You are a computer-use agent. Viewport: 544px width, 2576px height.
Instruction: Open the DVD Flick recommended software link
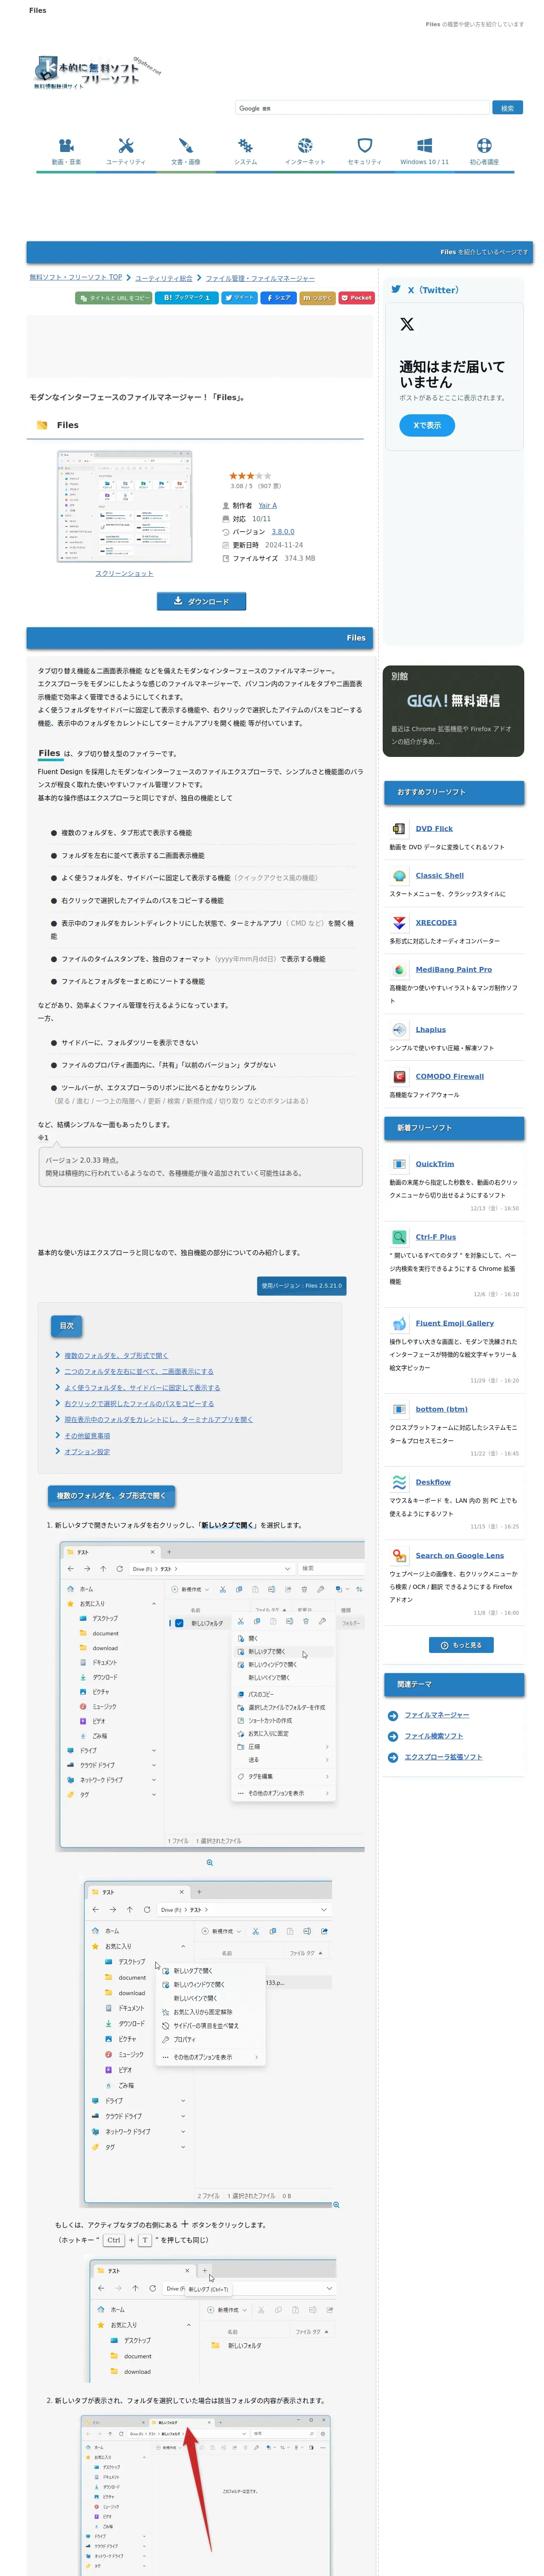[434, 828]
